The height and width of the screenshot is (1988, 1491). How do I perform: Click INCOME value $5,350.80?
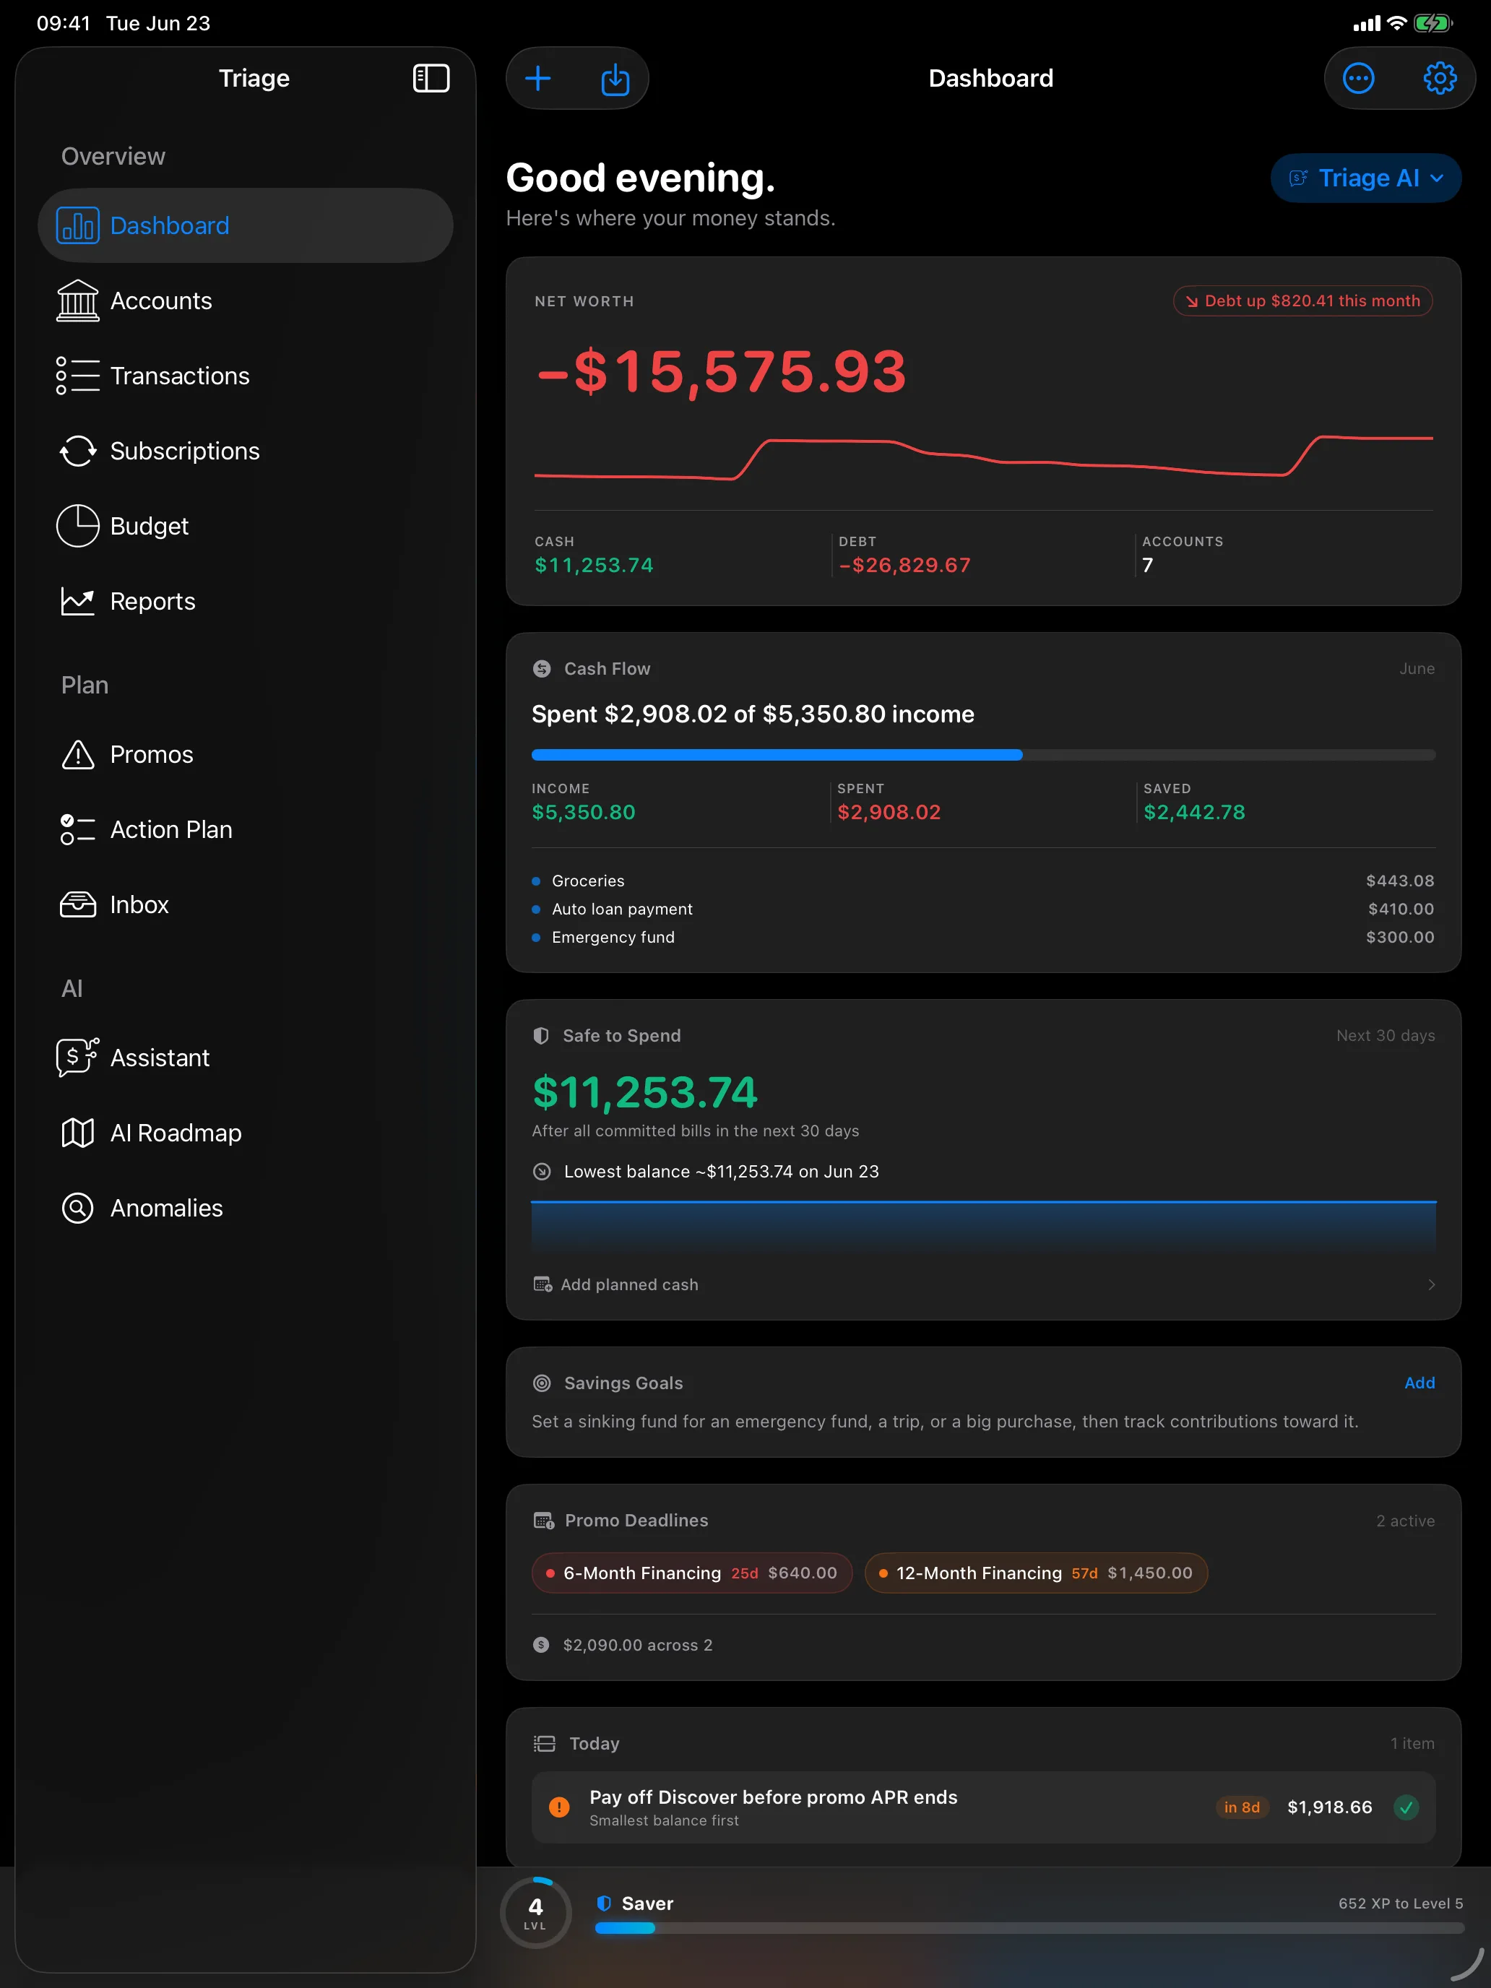tap(583, 813)
